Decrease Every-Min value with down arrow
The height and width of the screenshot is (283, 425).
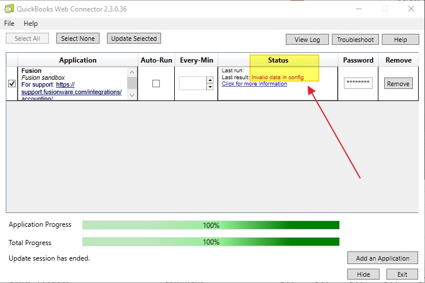(210, 87)
